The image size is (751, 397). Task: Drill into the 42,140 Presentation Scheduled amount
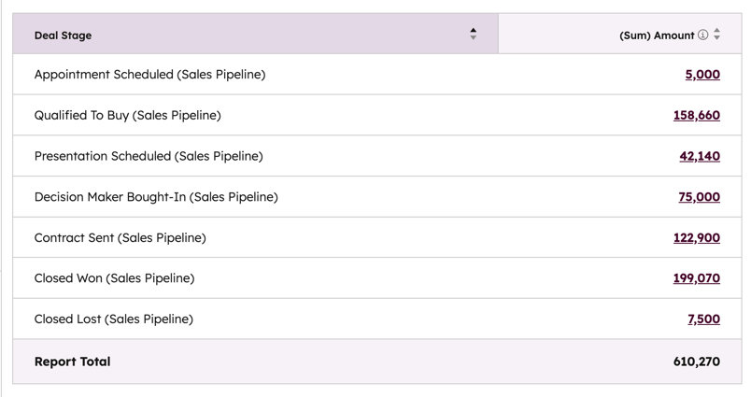699,156
